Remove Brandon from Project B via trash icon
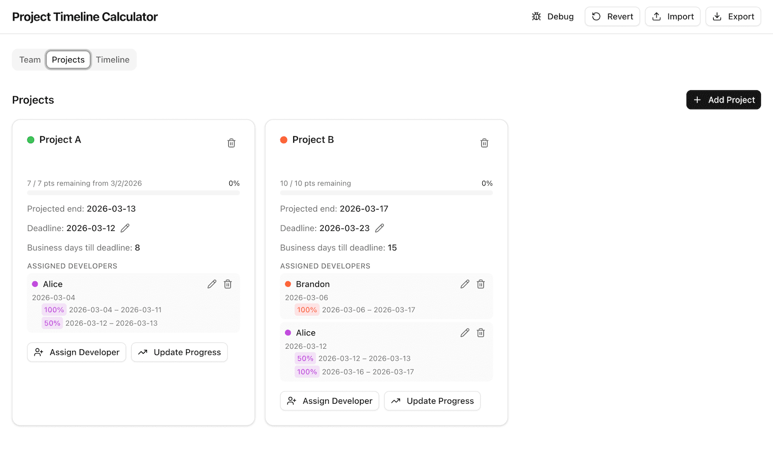This screenshot has height=461, width=773. [x=480, y=284]
